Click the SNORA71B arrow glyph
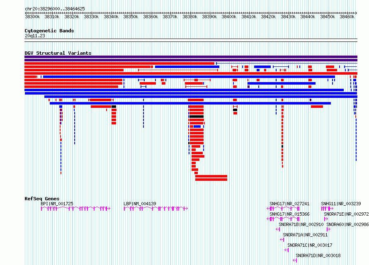The width and height of the screenshot is (369, 265). [278, 229]
